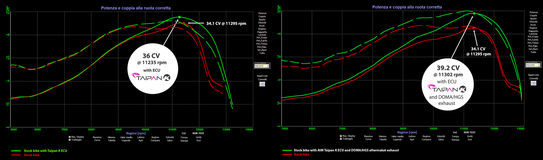
Task: Select Coppia in right chart side list
Action: (533, 15)
